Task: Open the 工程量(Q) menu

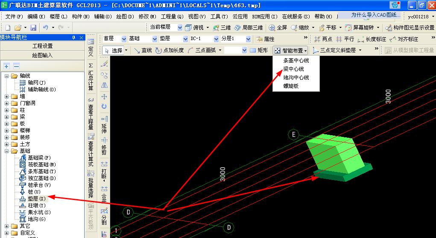Action: (x=172, y=17)
